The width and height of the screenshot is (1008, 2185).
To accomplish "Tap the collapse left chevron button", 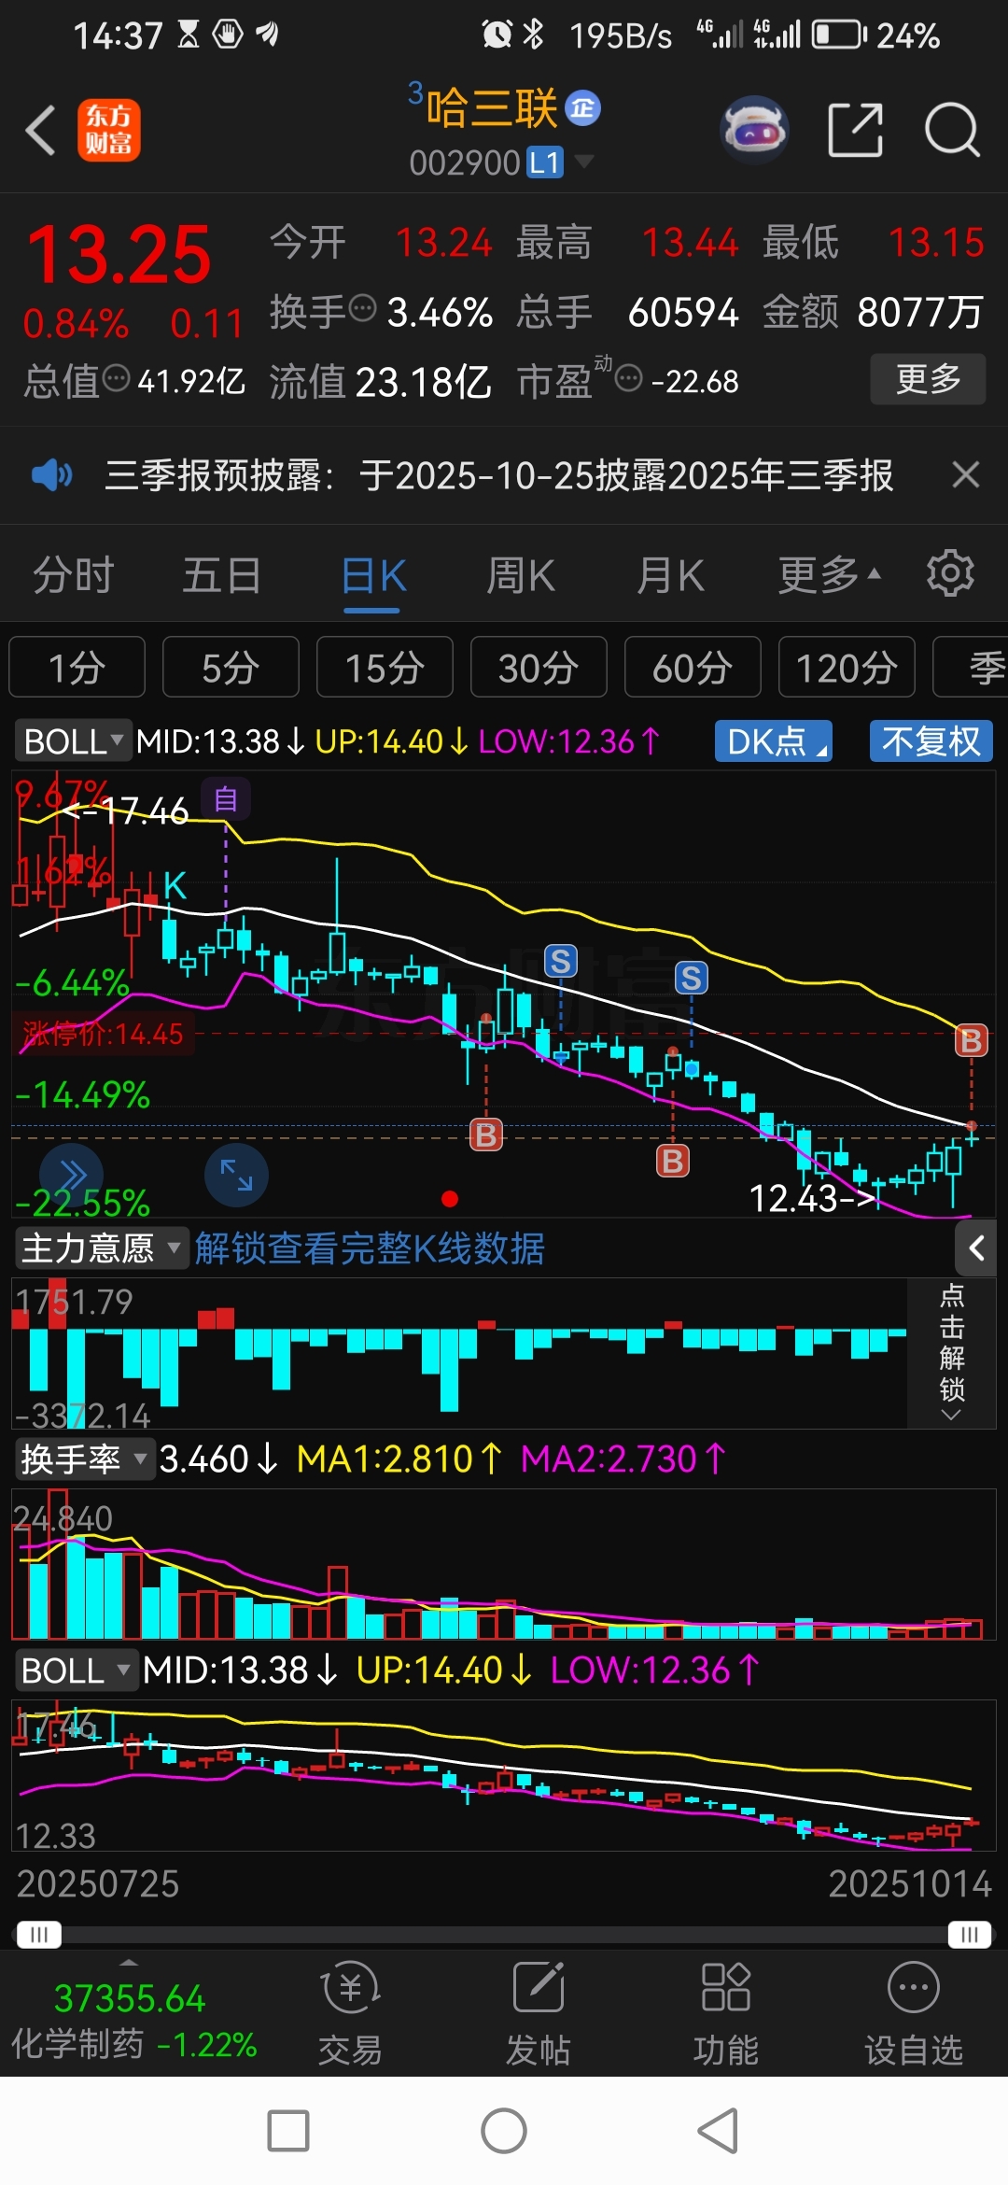I will [x=976, y=1248].
